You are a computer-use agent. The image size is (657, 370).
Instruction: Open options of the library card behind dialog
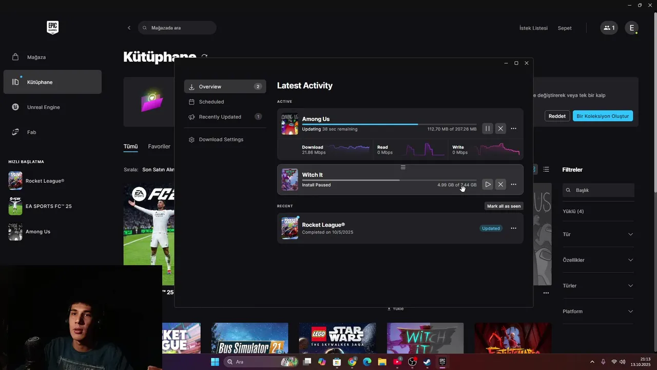(x=546, y=293)
